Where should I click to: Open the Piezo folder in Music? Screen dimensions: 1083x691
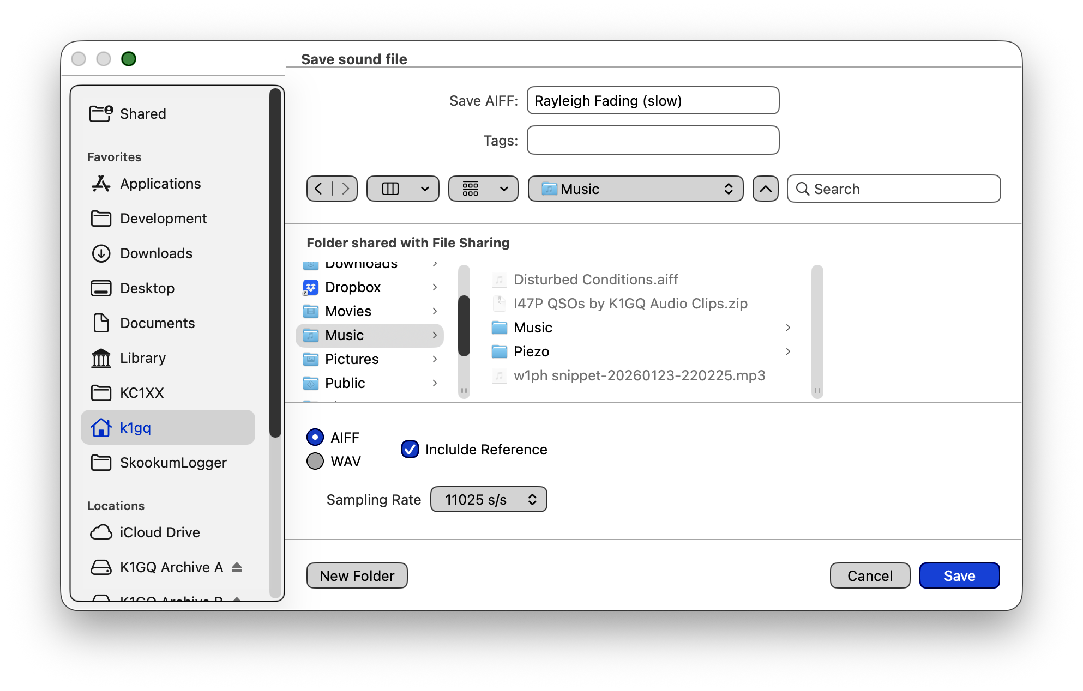coord(531,351)
